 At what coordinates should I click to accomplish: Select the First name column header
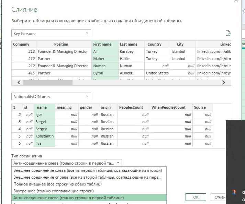(x=105, y=44)
